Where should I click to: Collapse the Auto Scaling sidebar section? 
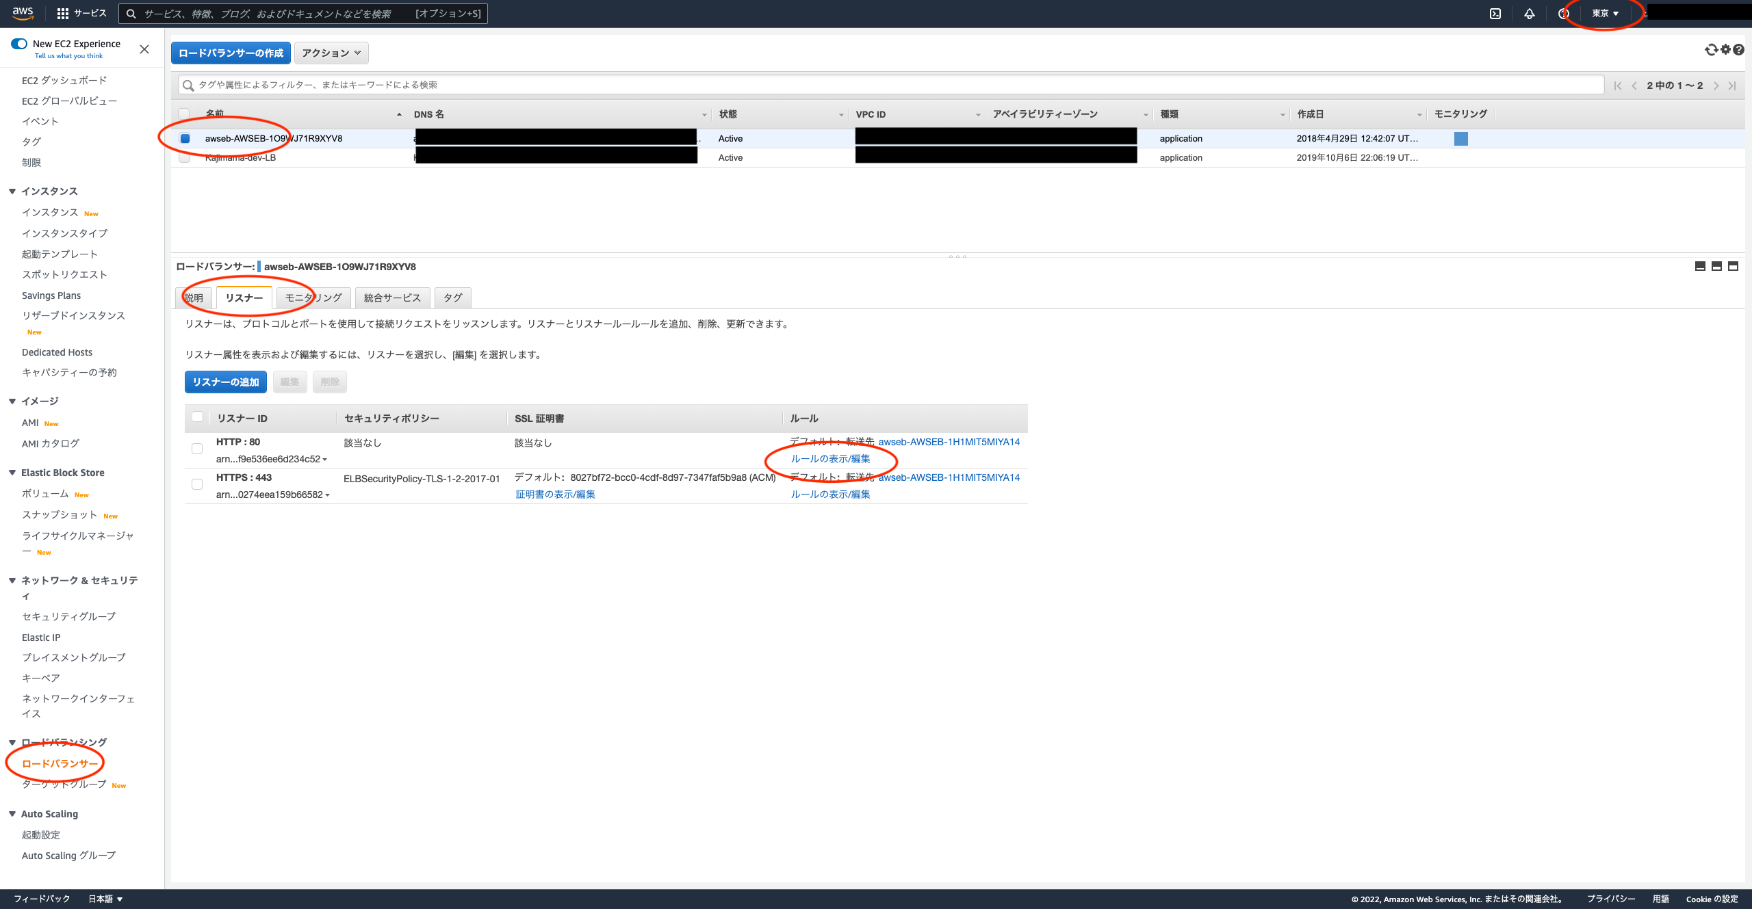[x=12, y=814]
